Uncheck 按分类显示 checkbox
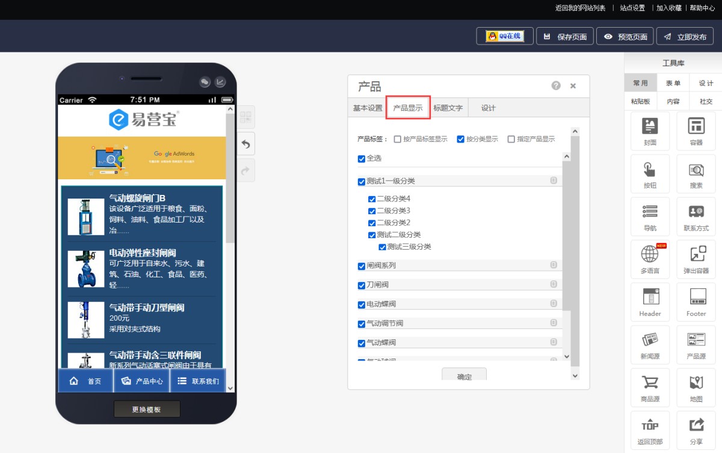Screen dimensions: 722x453 (460, 139)
